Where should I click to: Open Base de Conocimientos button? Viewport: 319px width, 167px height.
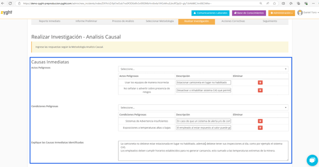[249, 13]
